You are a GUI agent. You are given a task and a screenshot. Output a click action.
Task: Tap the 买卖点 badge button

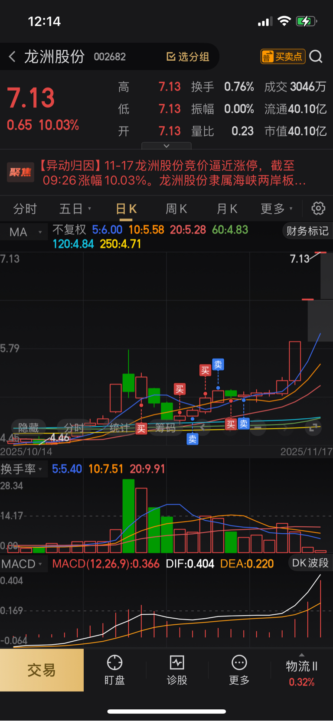283,56
